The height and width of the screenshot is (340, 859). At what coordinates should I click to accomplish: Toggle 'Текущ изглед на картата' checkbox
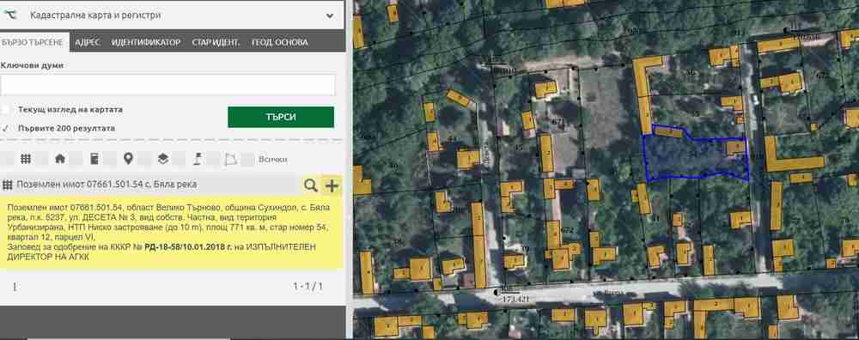pos(5,110)
